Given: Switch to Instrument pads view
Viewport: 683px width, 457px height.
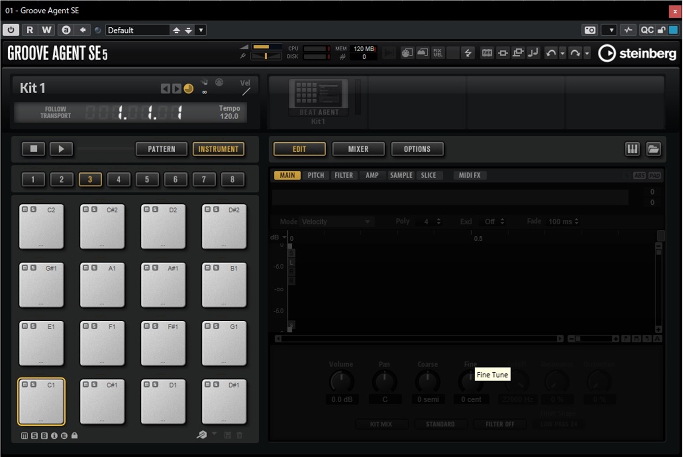Looking at the screenshot, I should tap(219, 149).
